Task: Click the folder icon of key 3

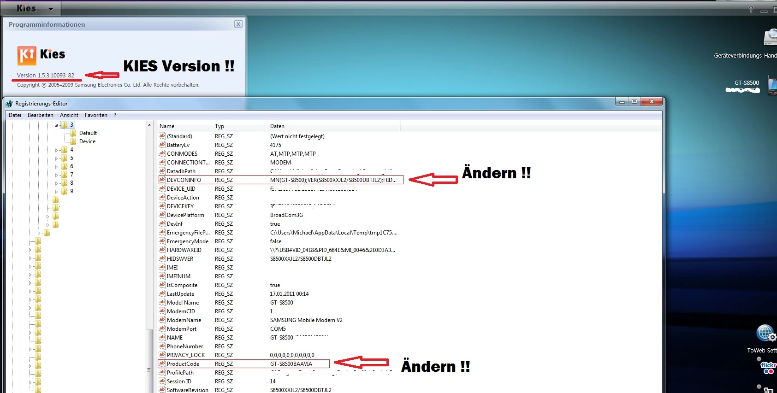Action: coord(65,125)
